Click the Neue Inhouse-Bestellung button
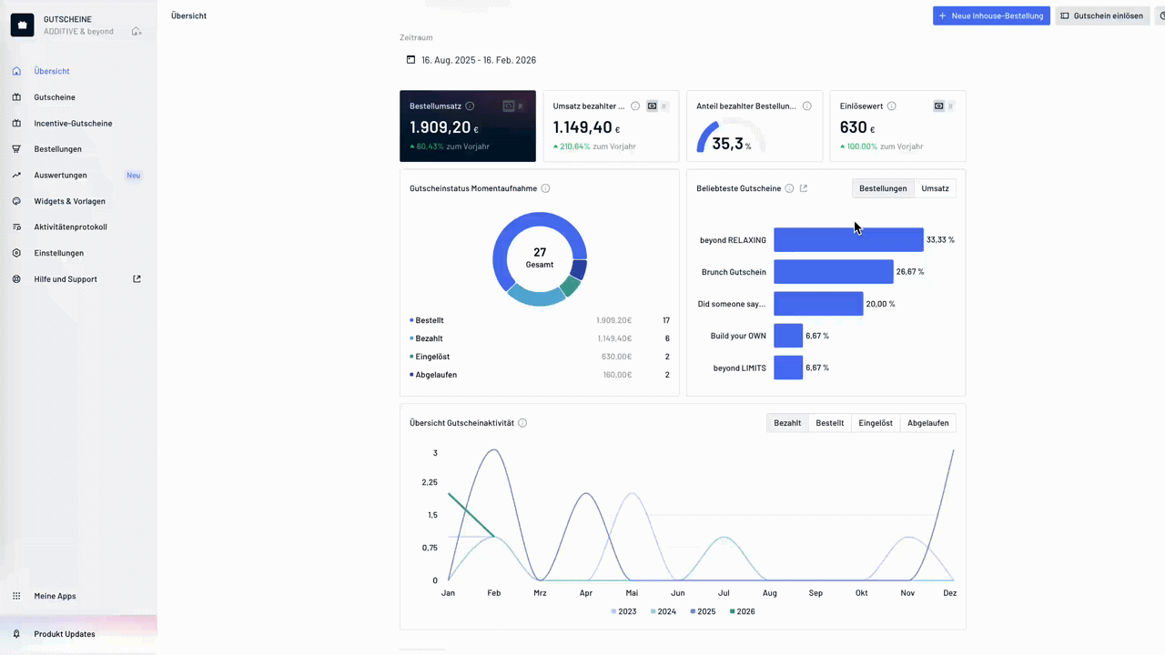 pos(991,15)
